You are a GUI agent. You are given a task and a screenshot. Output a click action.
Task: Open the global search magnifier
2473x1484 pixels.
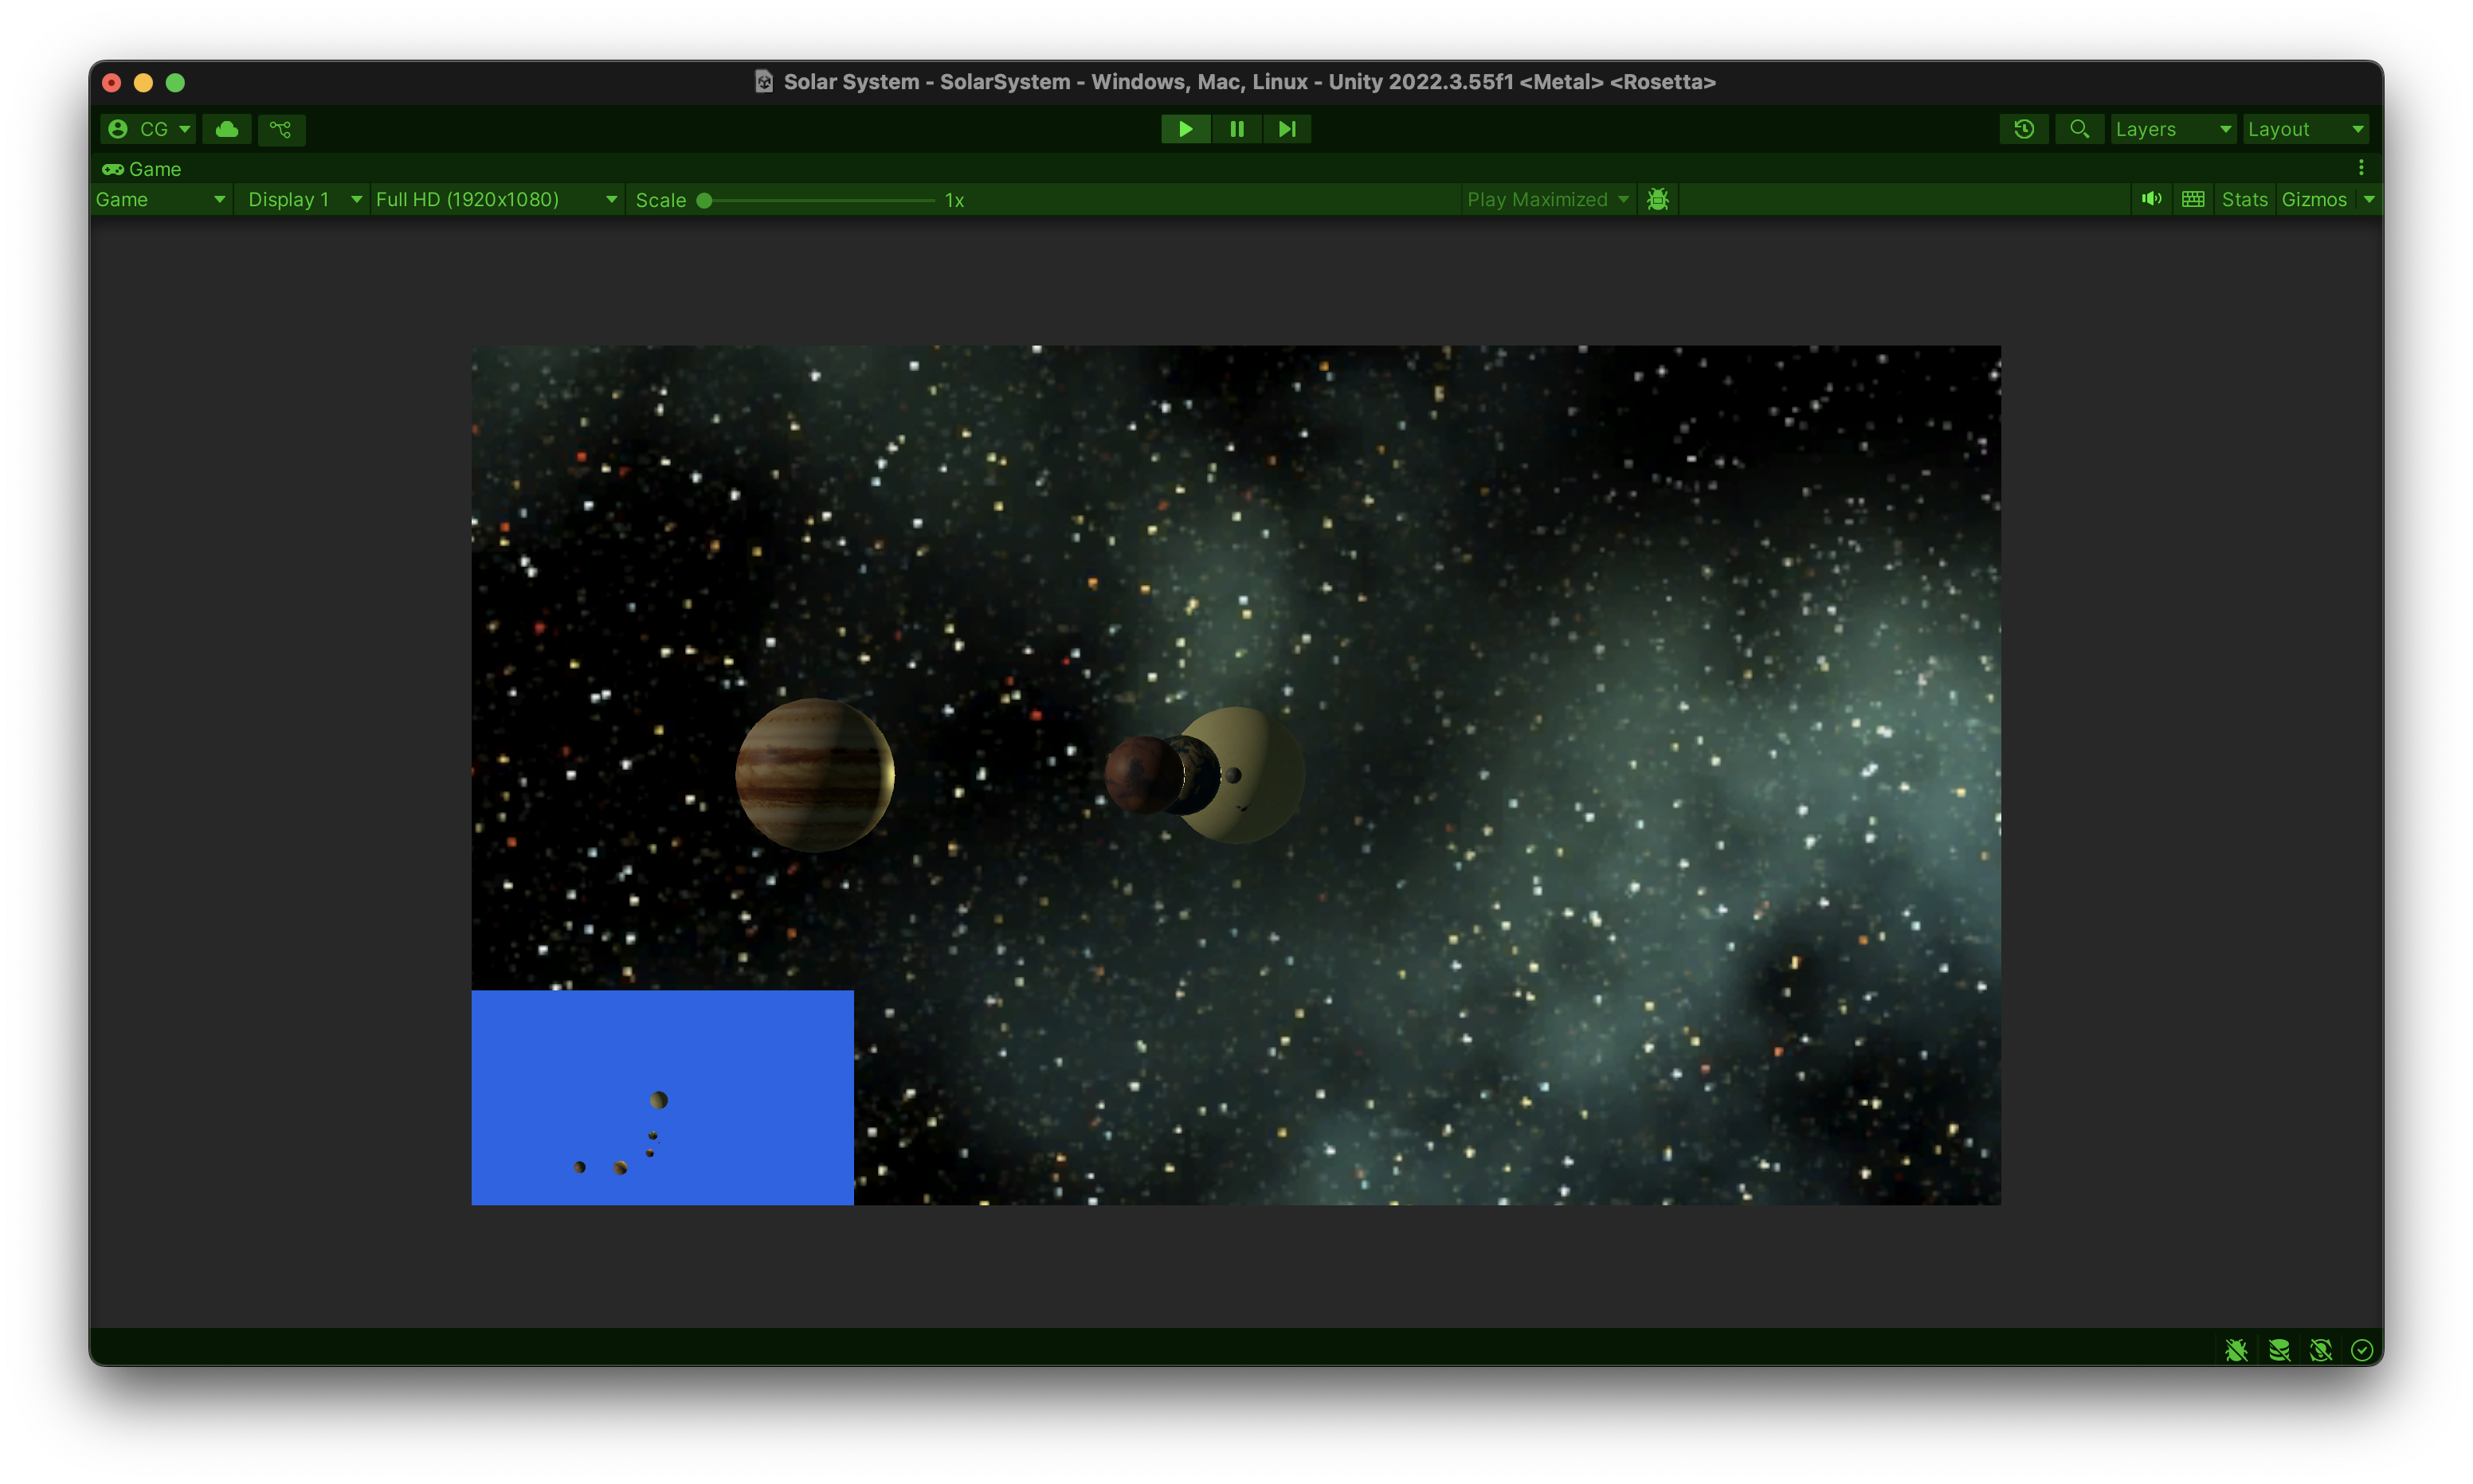[x=2079, y=129]
